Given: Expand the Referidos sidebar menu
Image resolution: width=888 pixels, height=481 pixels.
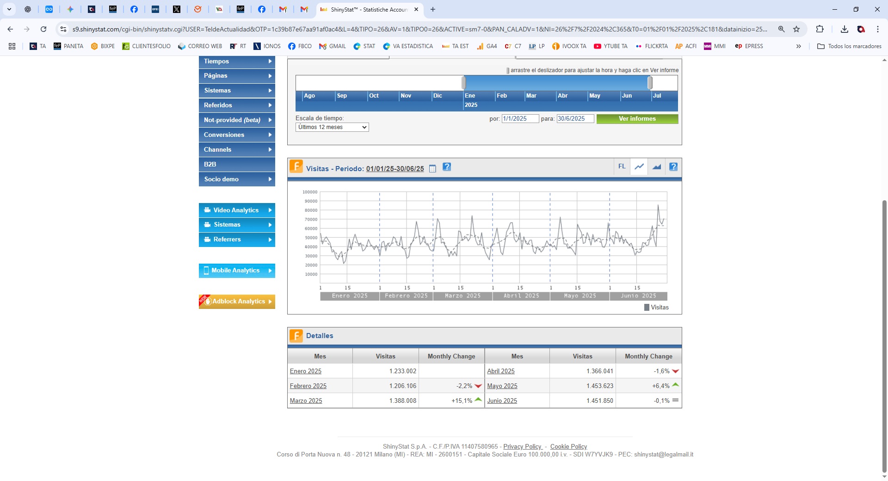Looking at the screenshot, I should [237, 105].
